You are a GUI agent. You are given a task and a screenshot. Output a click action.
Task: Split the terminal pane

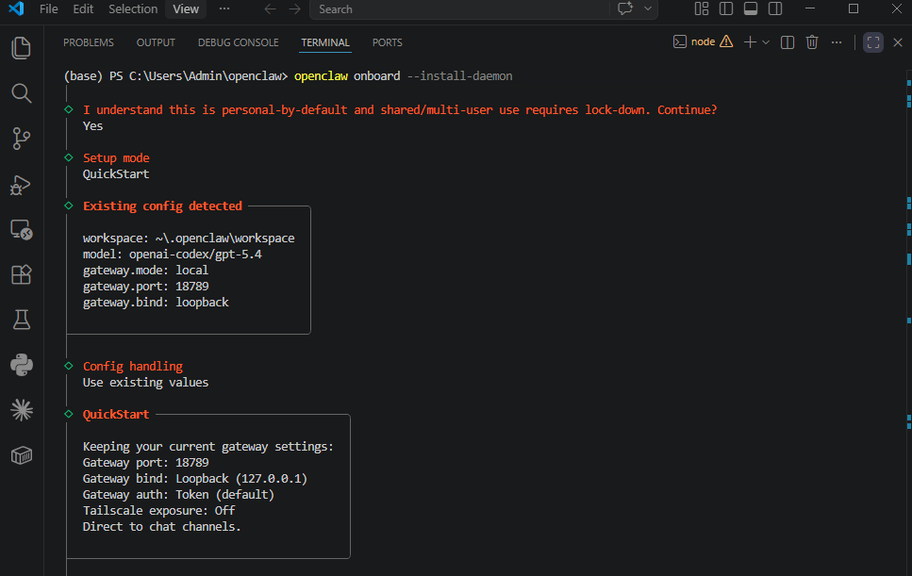click(x=787, y=41)
